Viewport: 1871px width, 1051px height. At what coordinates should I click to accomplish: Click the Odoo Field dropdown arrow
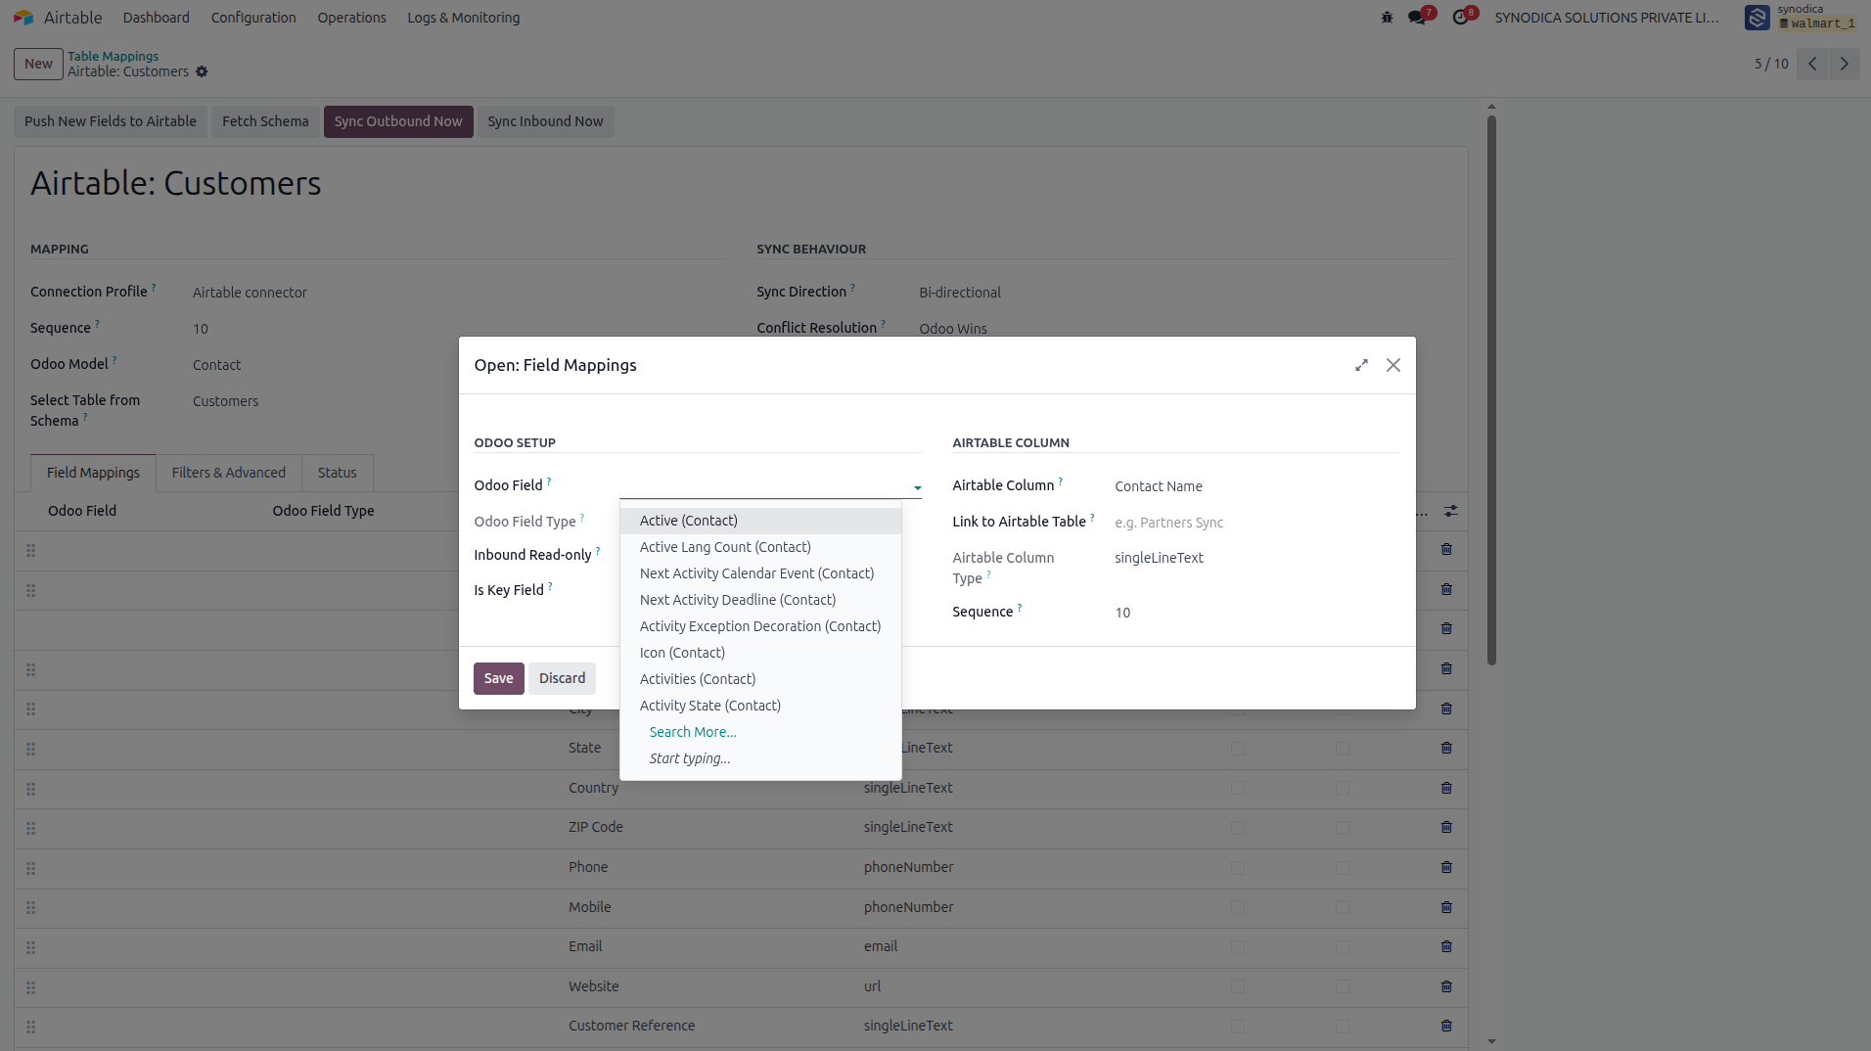coord(917,487)
